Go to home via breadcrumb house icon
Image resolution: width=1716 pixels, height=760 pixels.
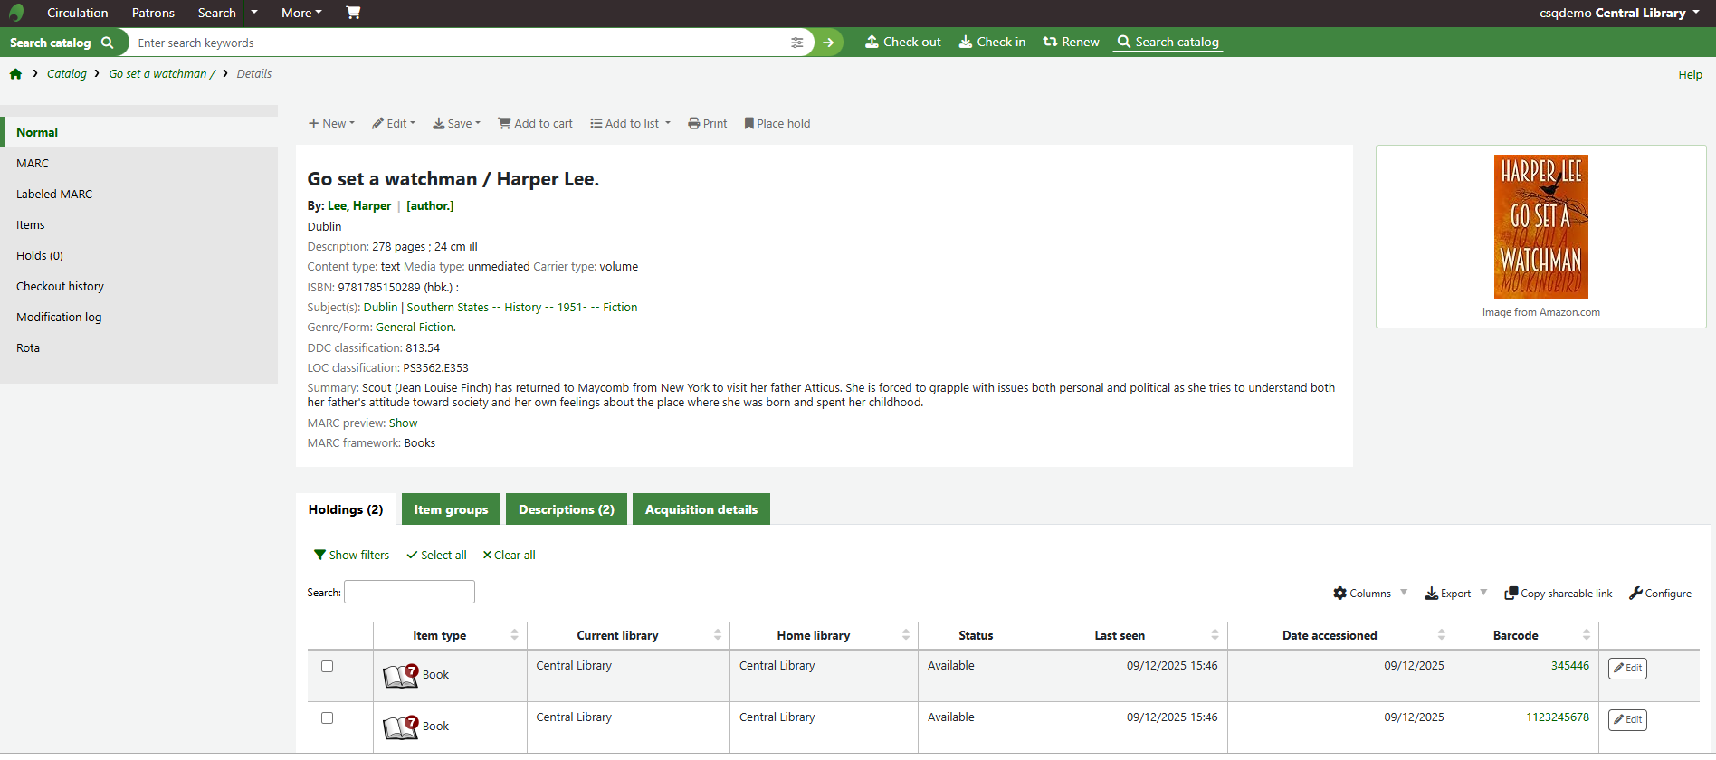pos(15,74)
